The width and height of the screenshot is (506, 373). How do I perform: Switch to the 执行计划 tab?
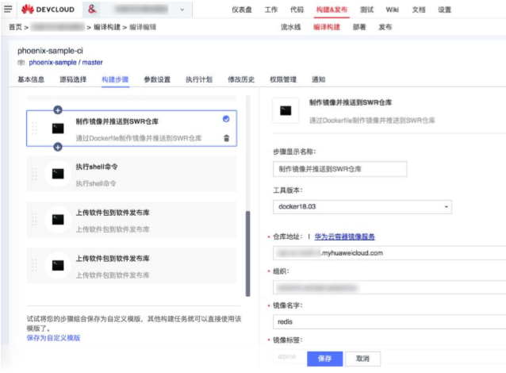coord(199,79)
